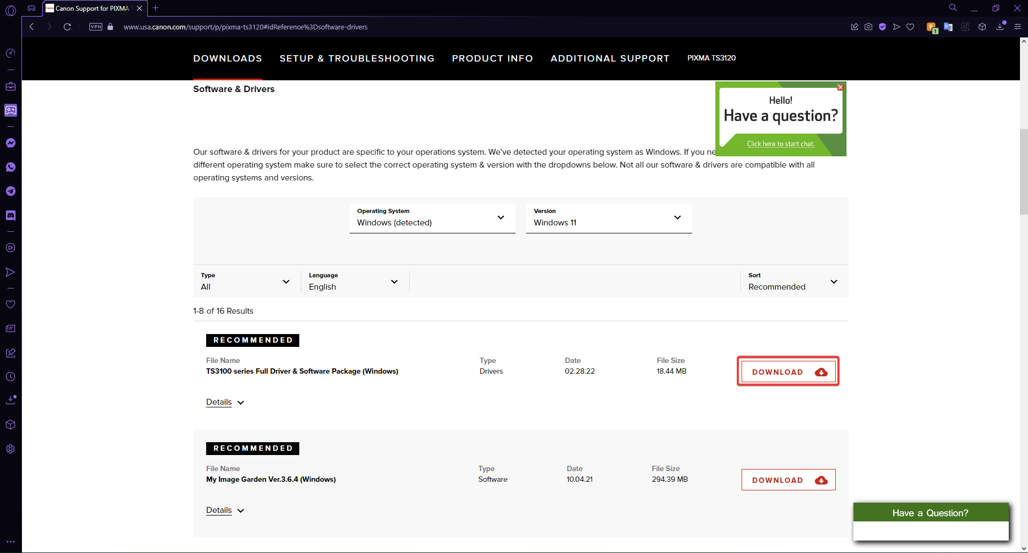The height and width of the screenshot is (553, 1028).
Task: Open the briefcase workspaces icon in sidebar
Action: 11,86
